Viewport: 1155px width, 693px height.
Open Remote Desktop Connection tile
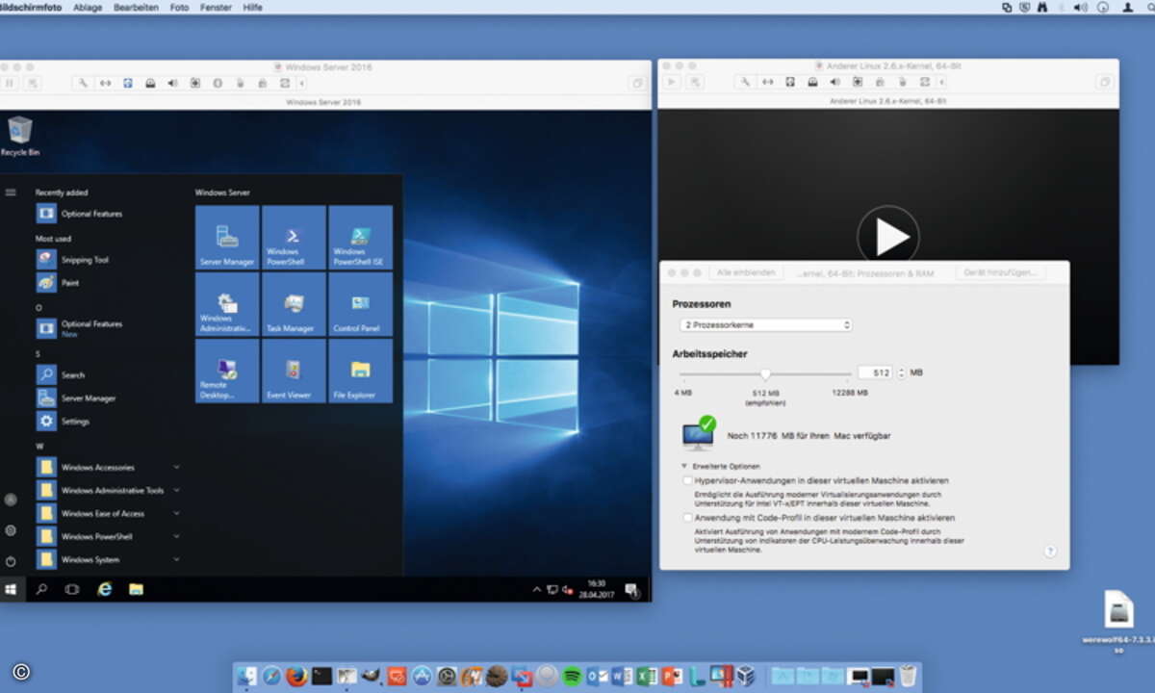click(x=227, y=371)
